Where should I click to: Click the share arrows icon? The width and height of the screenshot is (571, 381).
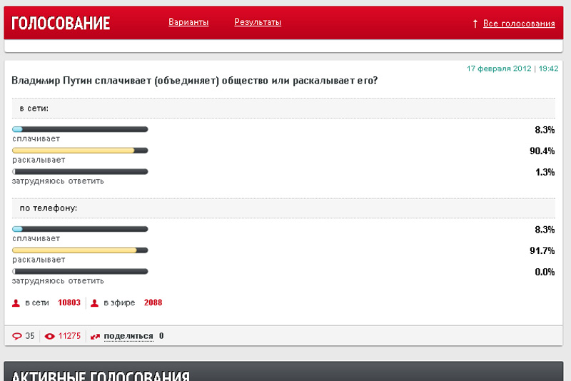[95, 337]
